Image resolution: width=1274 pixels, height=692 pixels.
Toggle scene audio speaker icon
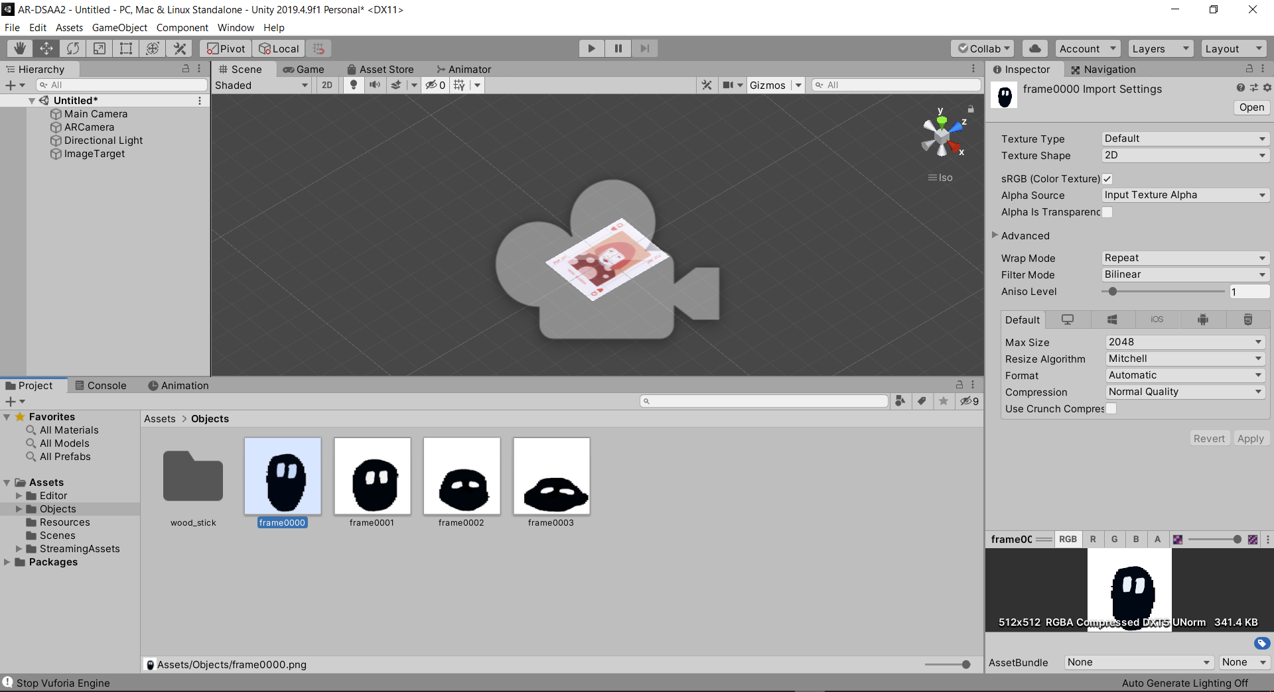(x=375, y=85)
